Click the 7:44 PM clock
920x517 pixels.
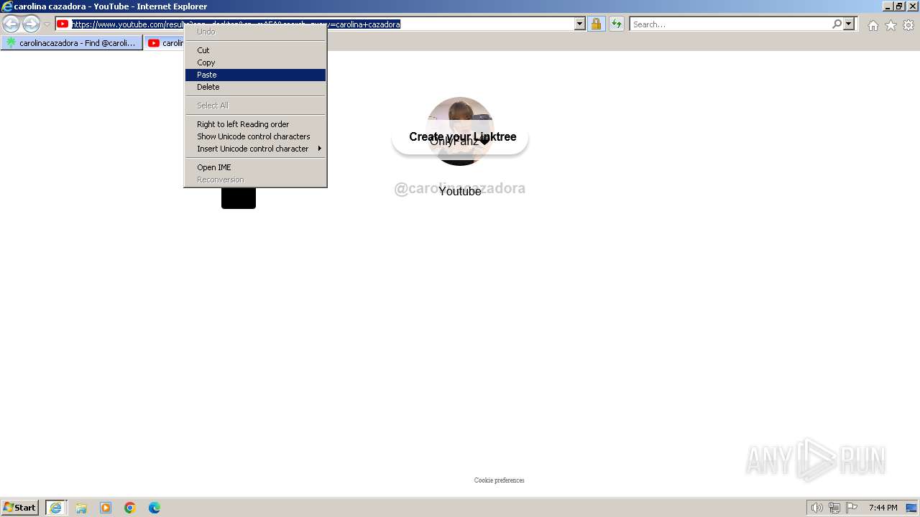coord(883,508)
